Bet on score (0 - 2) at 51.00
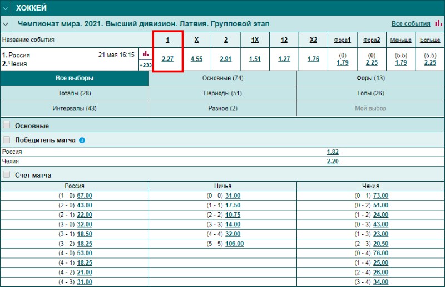 381,206
